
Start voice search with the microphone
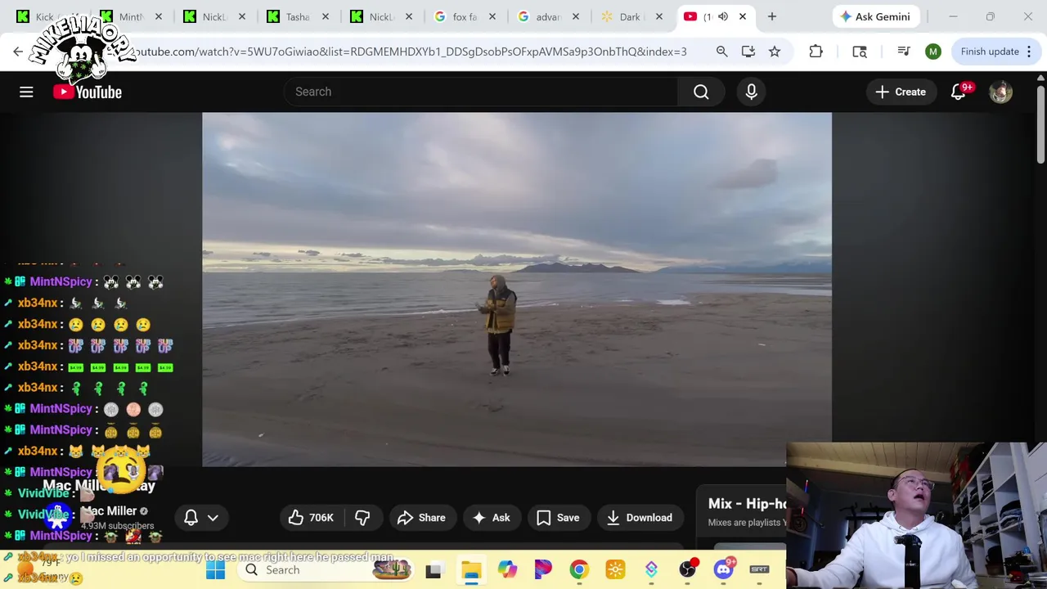pos(751,92)
